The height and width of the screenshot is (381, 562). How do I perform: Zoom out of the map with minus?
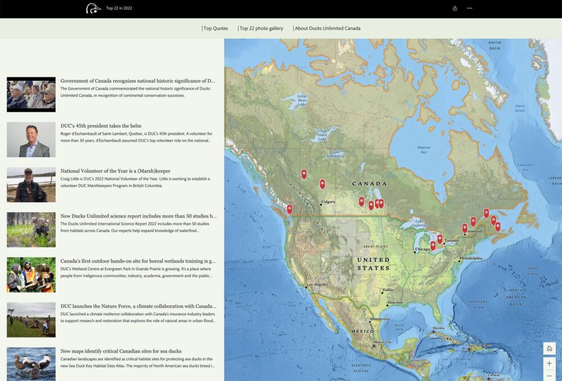(x=549, y=376)
